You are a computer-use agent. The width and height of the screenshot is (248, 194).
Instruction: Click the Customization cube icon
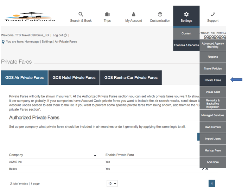click(160, 14)
